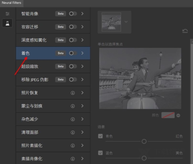
Task: Show info icon for 蒙尘与划痕
Action: (73, 106)
